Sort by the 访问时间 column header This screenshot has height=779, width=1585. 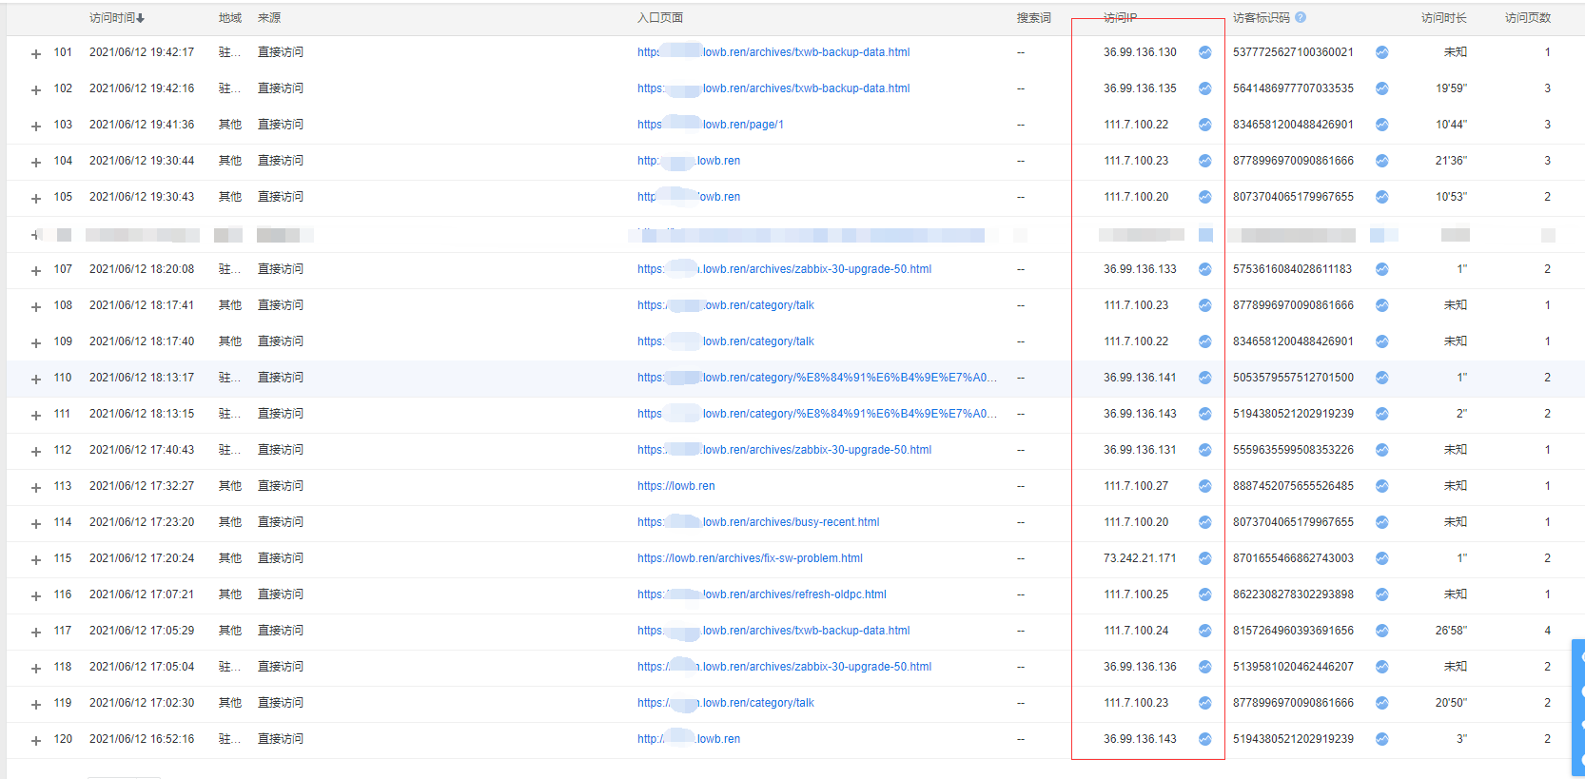pyautogui.click(x=117, y=18)
